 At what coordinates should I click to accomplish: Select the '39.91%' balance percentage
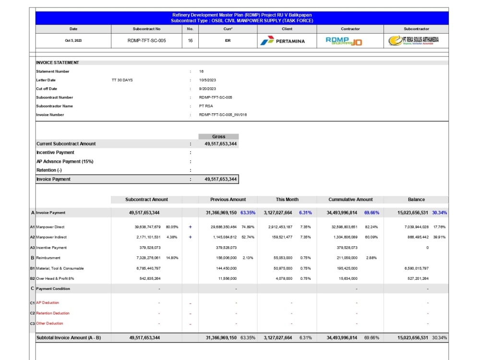click(x=439, y=237)
